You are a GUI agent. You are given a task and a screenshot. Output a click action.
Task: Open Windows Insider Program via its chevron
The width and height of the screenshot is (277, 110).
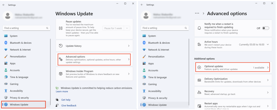coord(129,74)
